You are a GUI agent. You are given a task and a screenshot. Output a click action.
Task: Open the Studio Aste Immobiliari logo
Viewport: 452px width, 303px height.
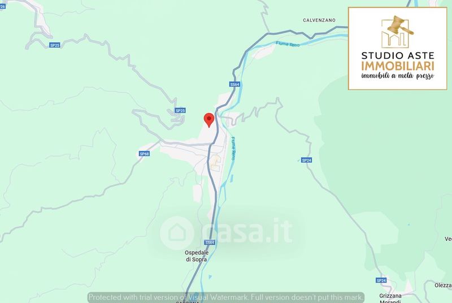(398, 49)
